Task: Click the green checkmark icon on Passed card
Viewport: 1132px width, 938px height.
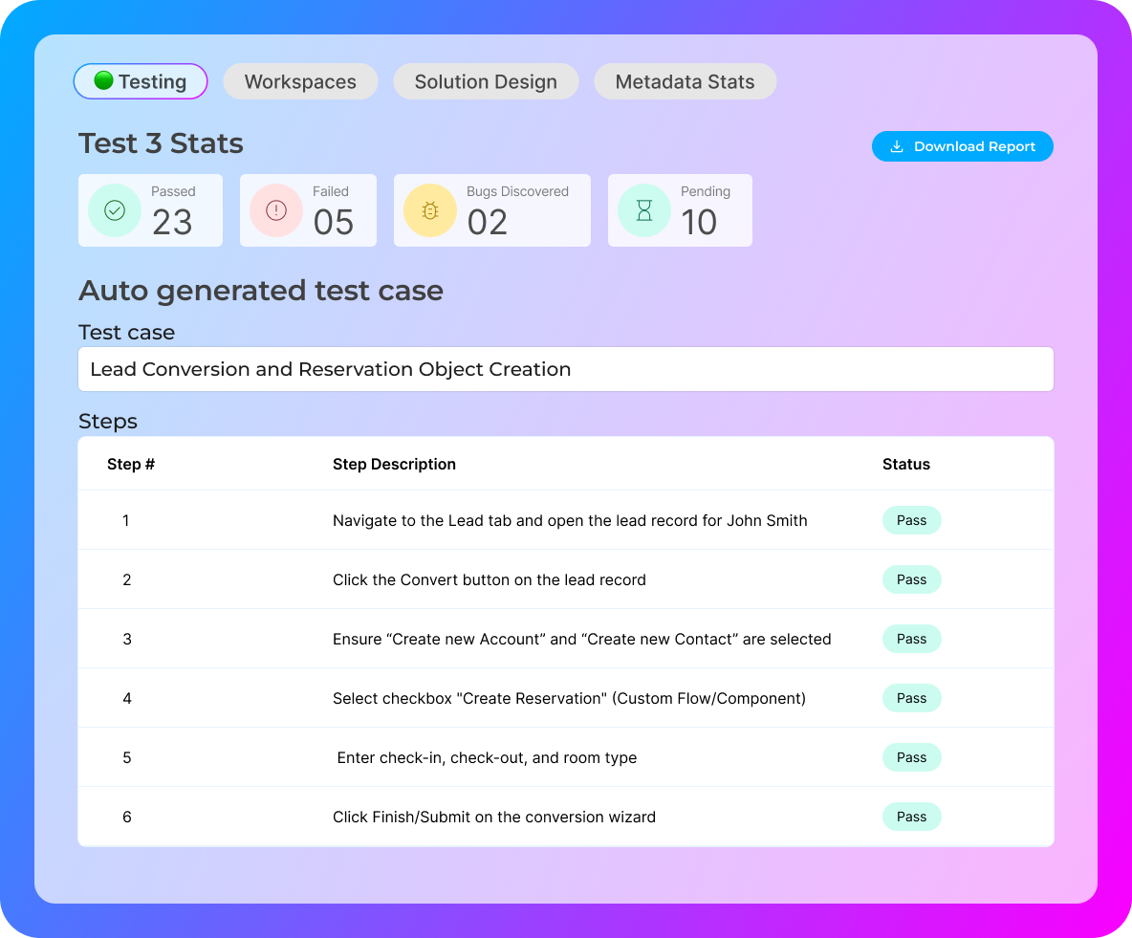Action: pyautogui.click(x=114, y=210)
